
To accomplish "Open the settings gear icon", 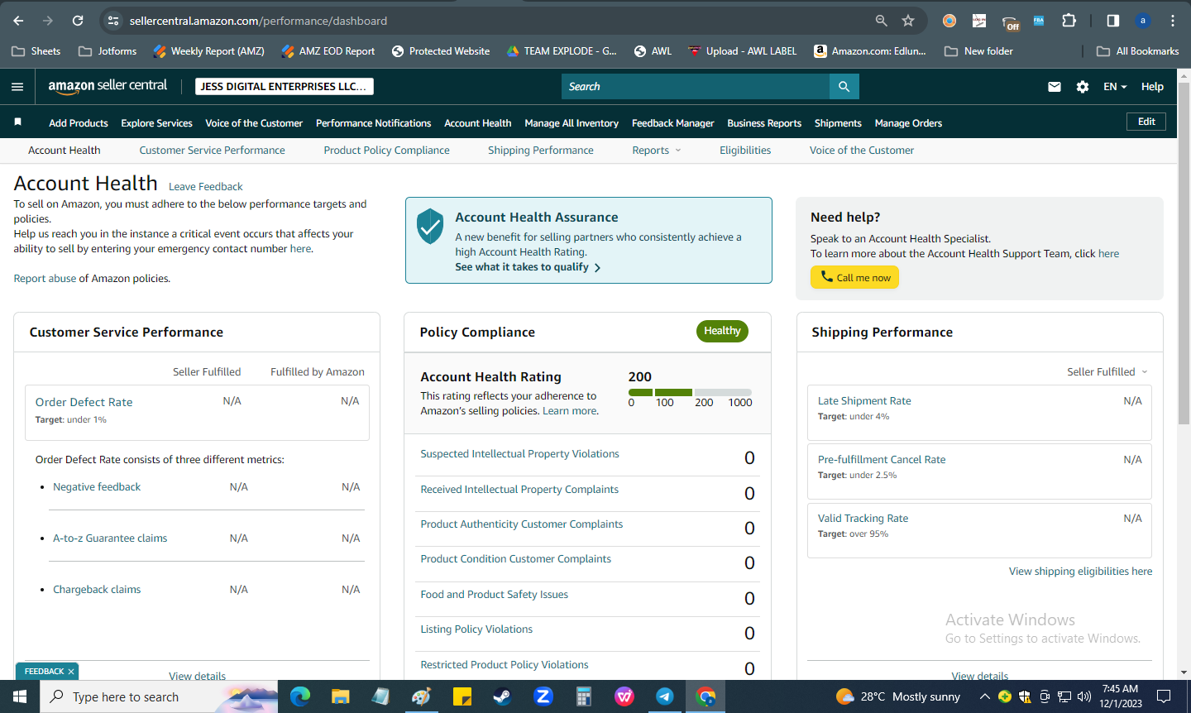I will 1083,86.
